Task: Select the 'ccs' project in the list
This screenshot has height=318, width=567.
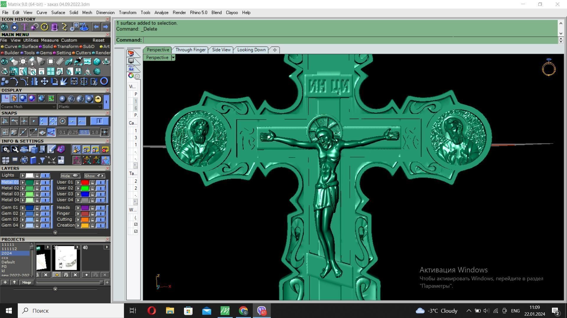Action: [5, 258]
